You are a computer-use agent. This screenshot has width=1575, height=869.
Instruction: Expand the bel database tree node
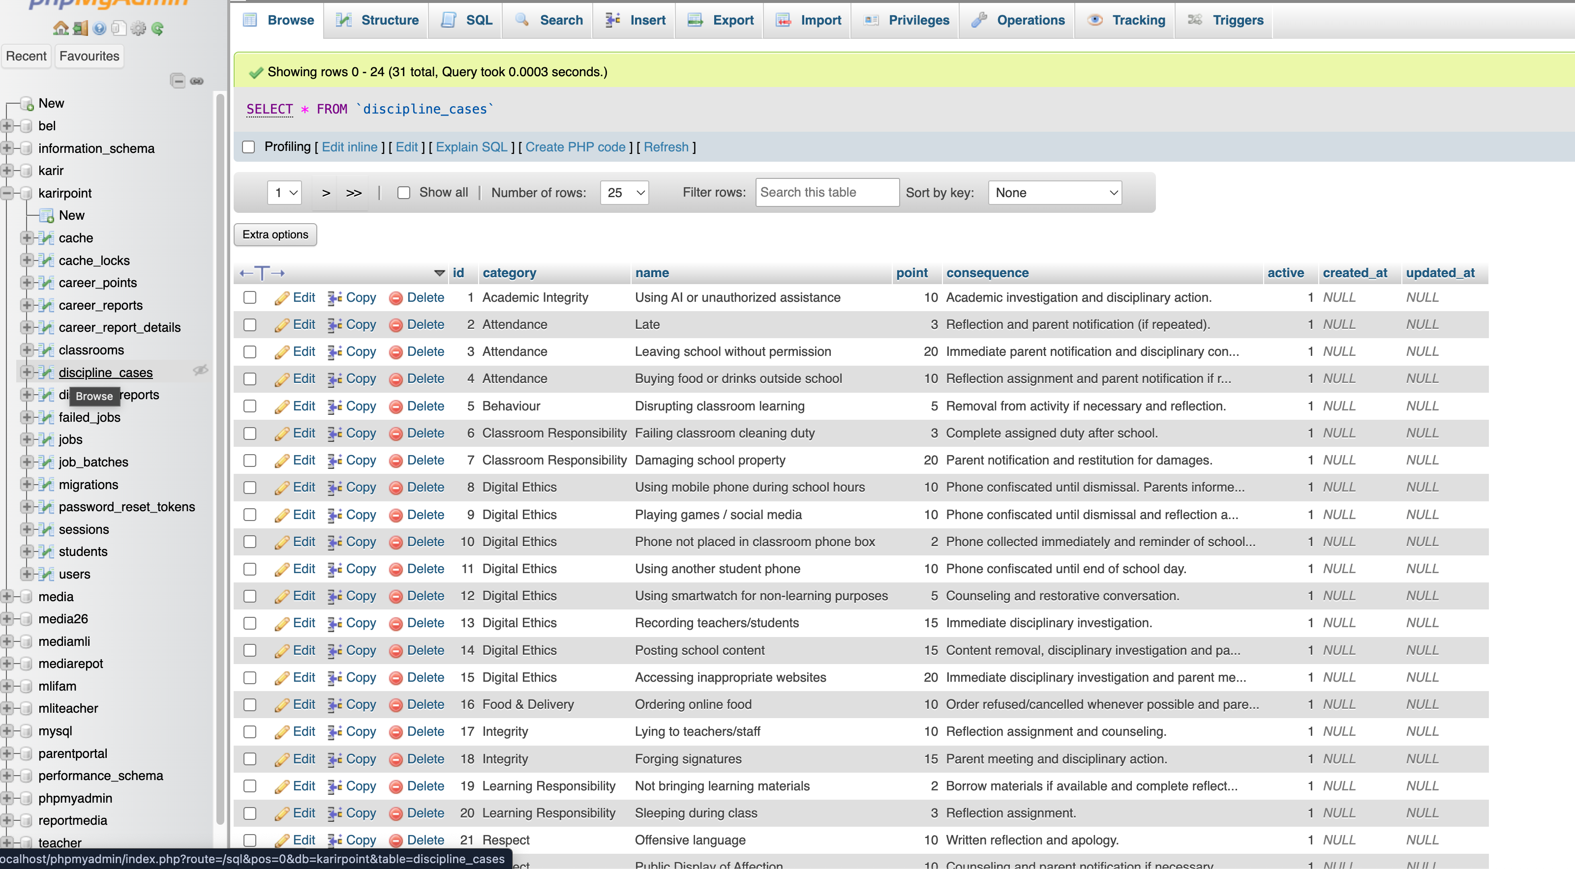(x=7, y=126)
